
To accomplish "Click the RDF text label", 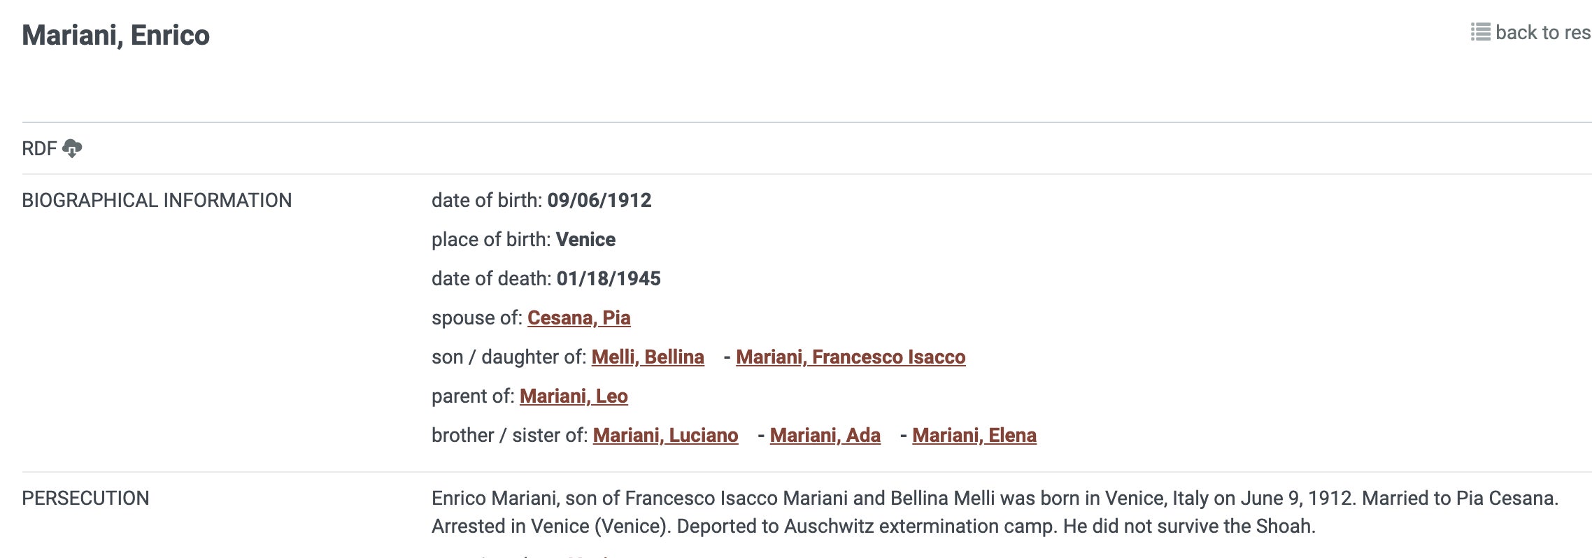I will [39, 148].
